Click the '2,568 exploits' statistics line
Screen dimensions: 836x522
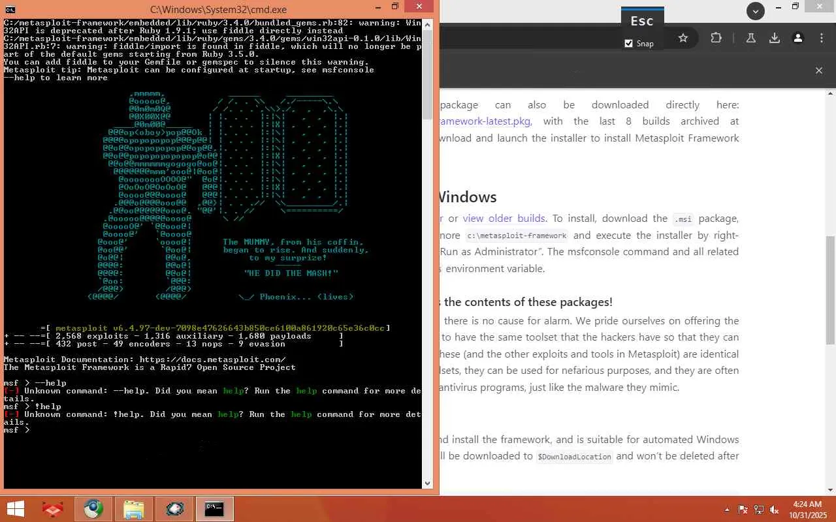point(174,336)
